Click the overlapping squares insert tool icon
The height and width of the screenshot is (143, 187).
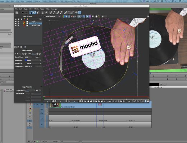(x=73, y=13)
